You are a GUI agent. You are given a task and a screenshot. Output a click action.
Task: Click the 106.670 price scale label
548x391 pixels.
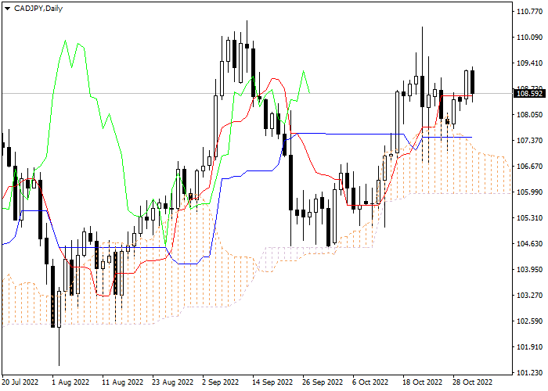click(x=529, y=167)
